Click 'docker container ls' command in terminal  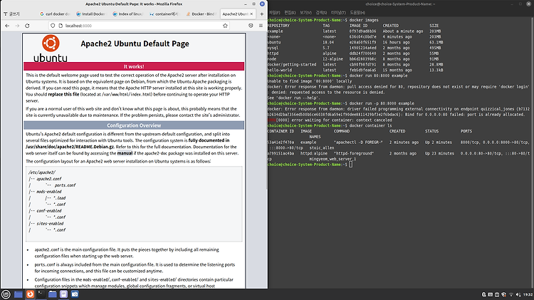(370, 125)
